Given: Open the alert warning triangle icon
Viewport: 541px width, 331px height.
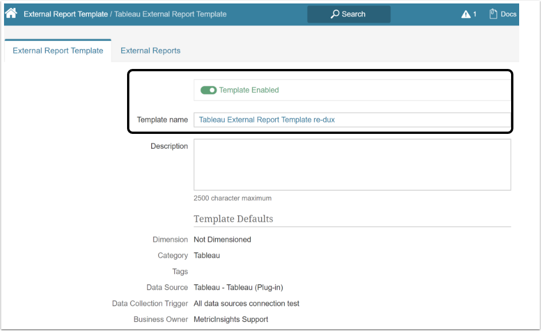Looking at the screenshot, I should [466, 14].
